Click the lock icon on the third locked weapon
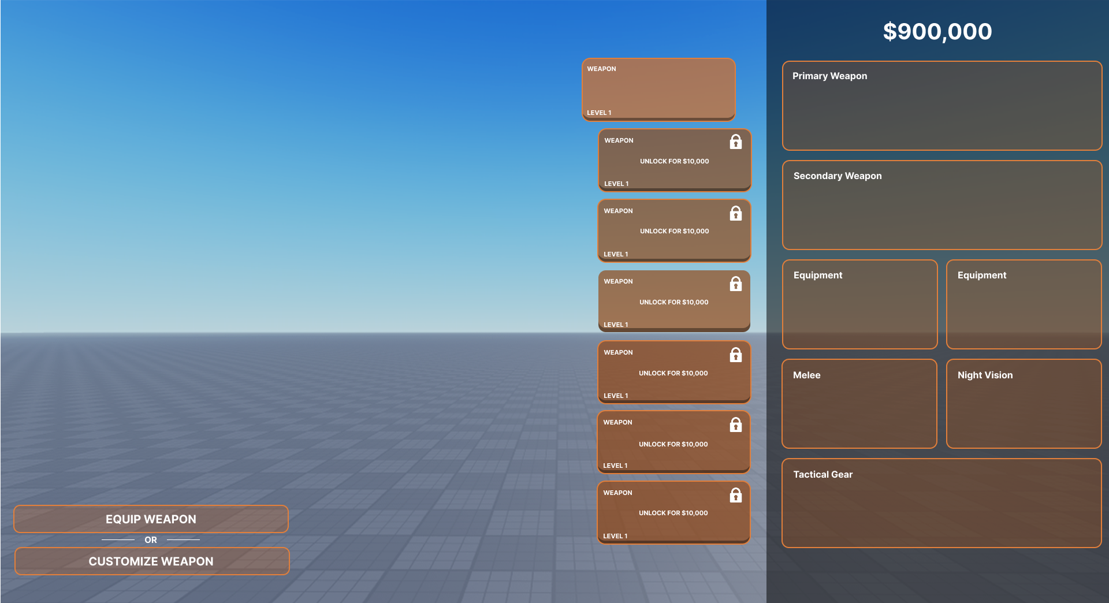 tap(735, 284)
